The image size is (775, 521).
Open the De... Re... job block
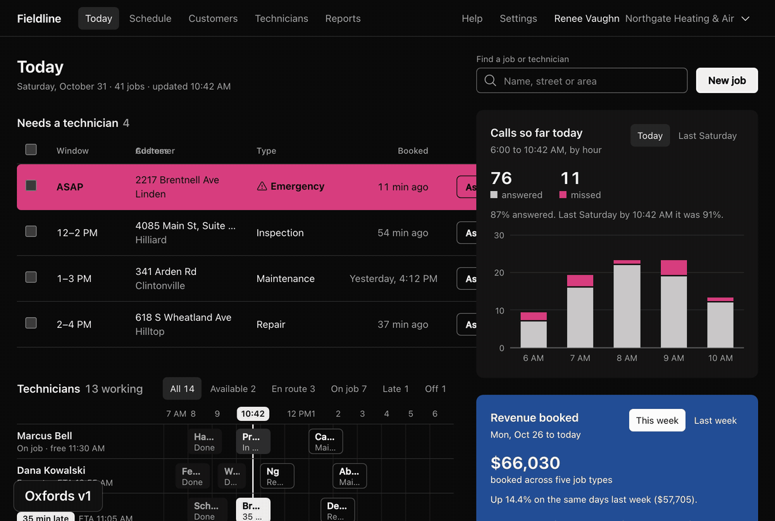pos(337,510)
